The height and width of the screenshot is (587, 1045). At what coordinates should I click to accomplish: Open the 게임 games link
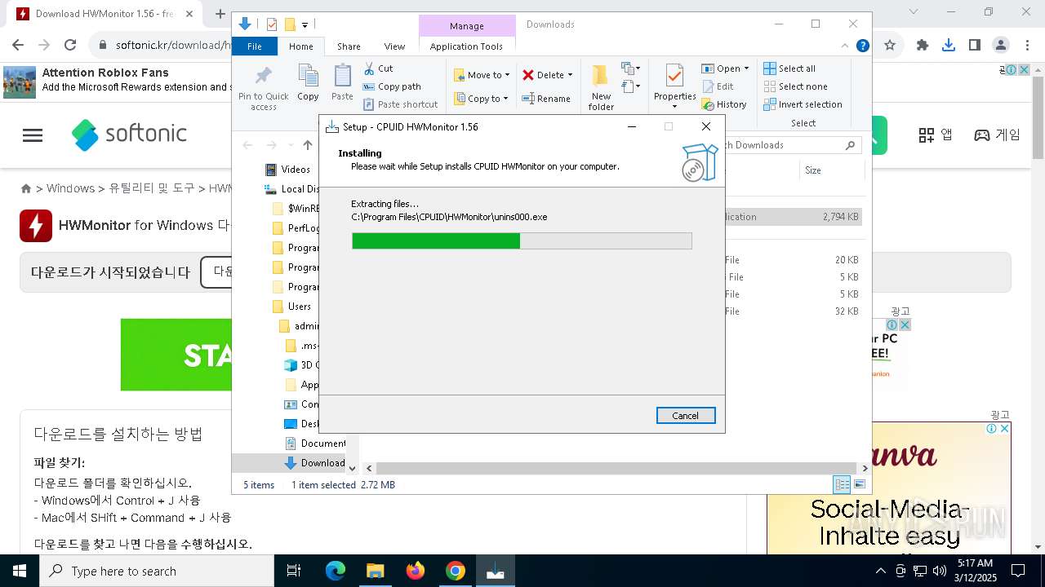click(997, 135)
